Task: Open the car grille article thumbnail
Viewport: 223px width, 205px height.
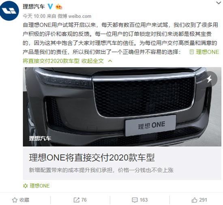Action: tap(122, 107)
